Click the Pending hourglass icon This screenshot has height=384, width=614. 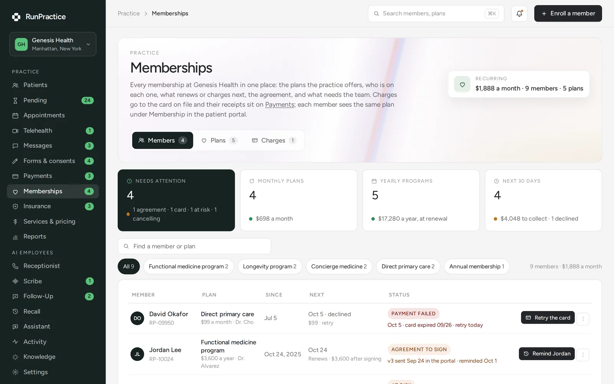(15, 101)
